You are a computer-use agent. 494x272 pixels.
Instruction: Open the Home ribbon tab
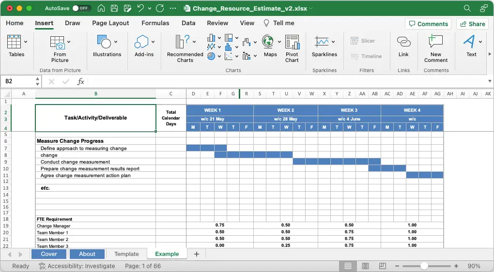click(15, 23)
